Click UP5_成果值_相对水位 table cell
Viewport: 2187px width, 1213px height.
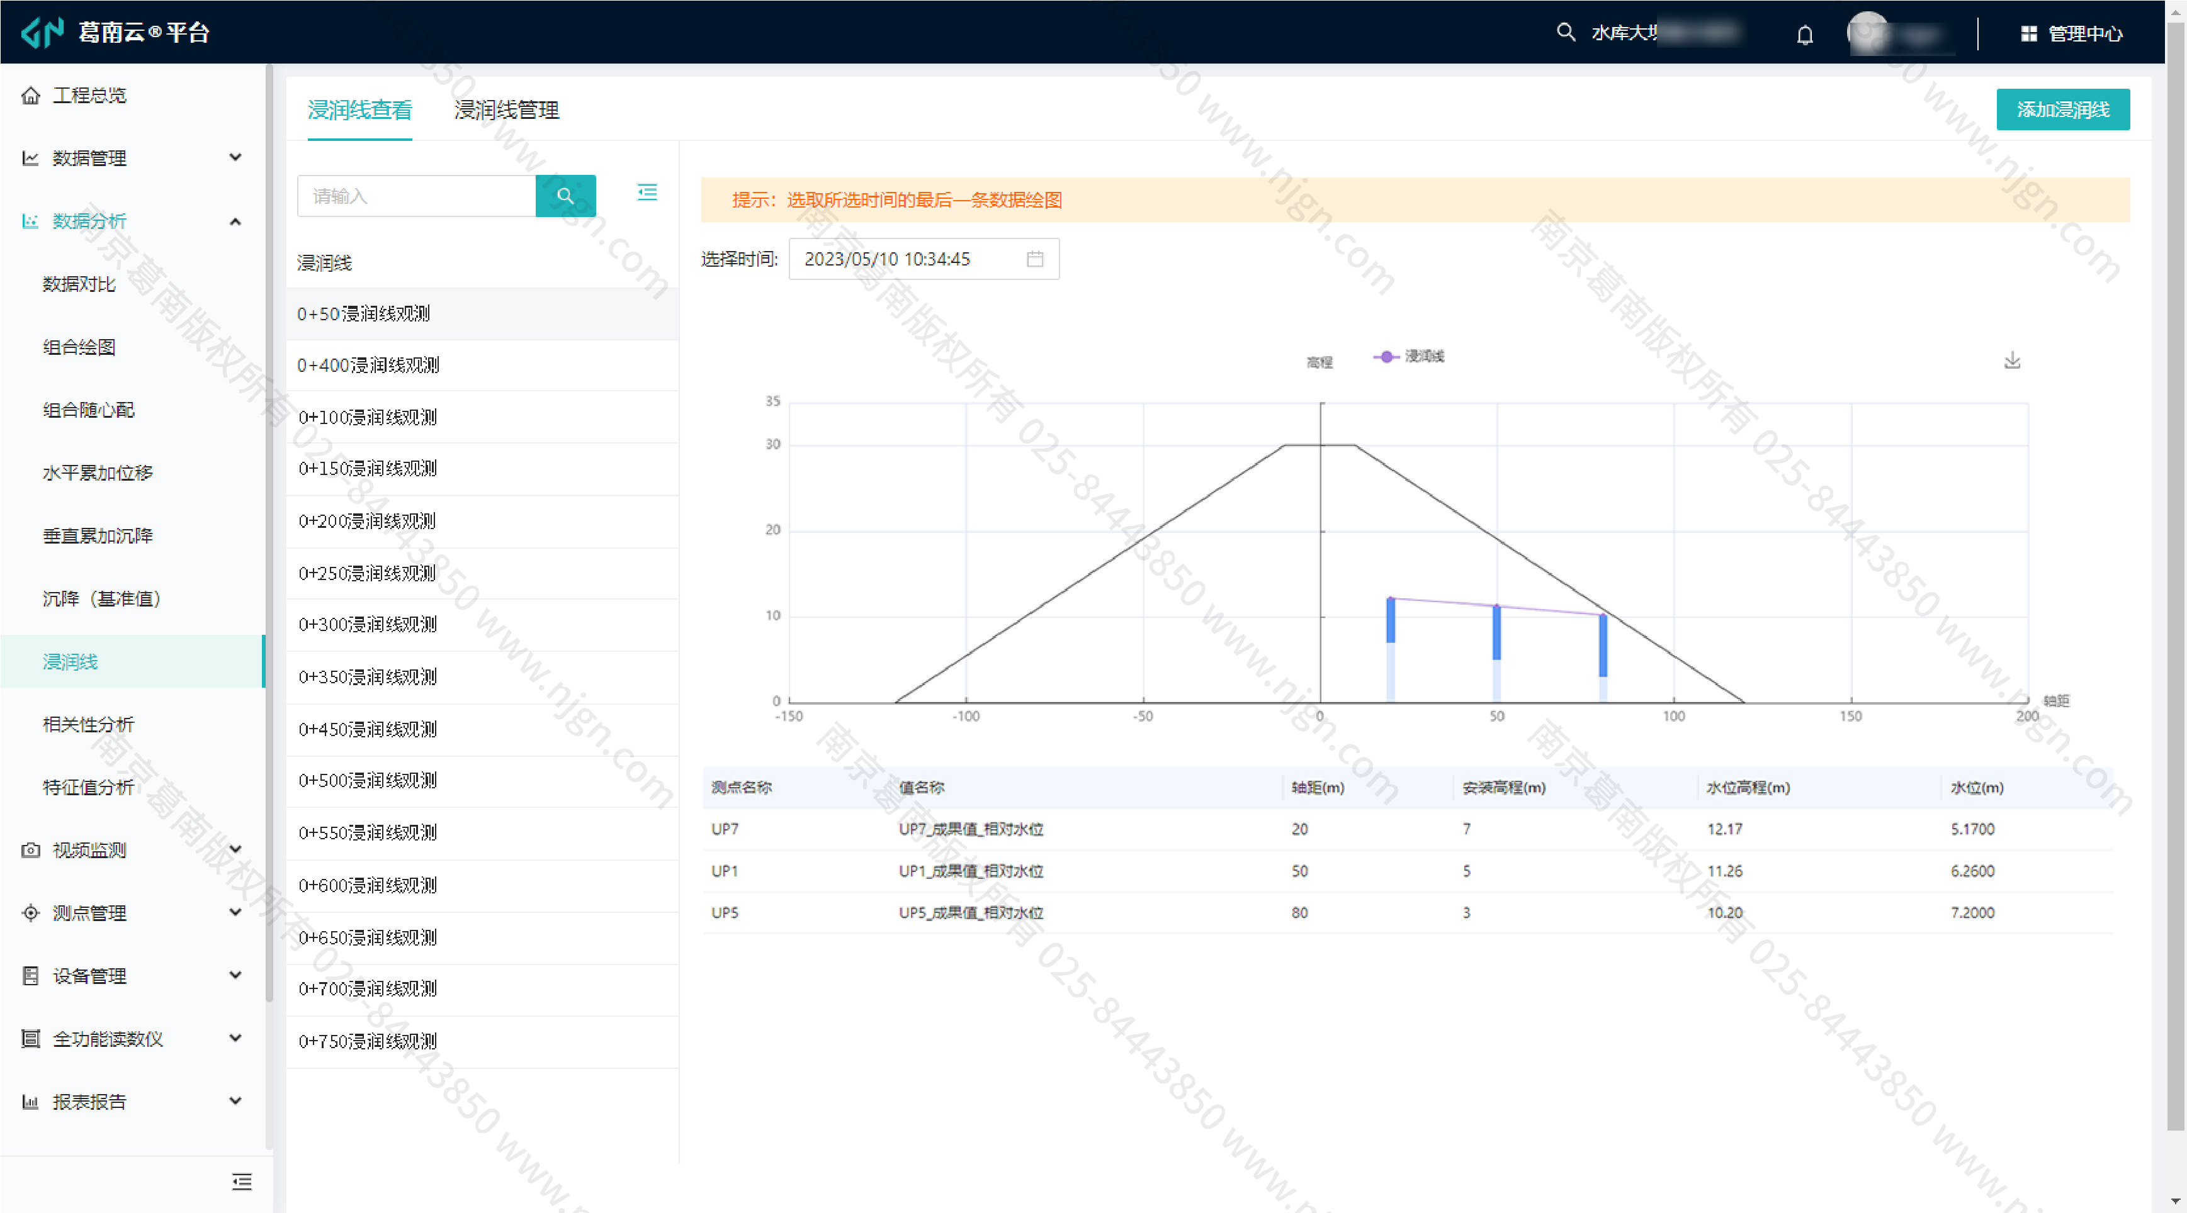coord(971,913)
